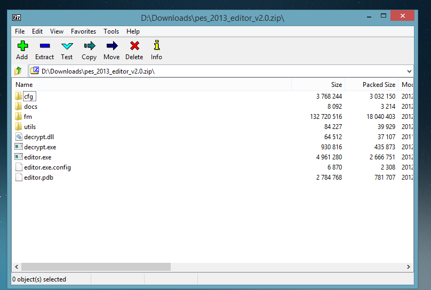The width and height of the screenshot is (431, 290).
Task: Sort by Packed Size column header
Action: click(371, 85)
